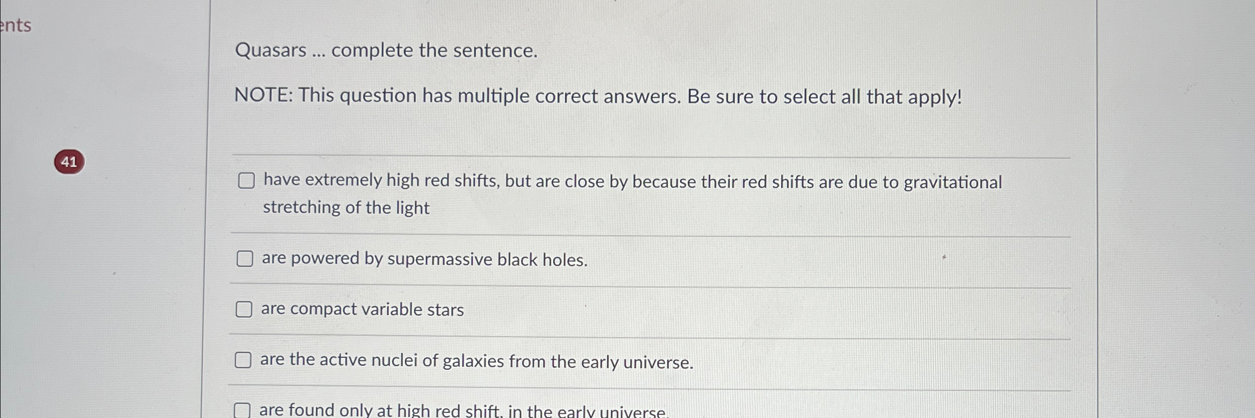1255x418 pixels.
Task: Select the gravitational stretching answer checkbox
Action: click(x=245, y=180)
